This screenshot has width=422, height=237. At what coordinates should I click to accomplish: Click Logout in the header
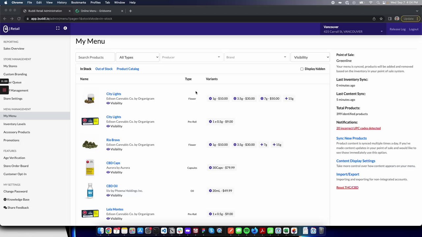point(414,29)
